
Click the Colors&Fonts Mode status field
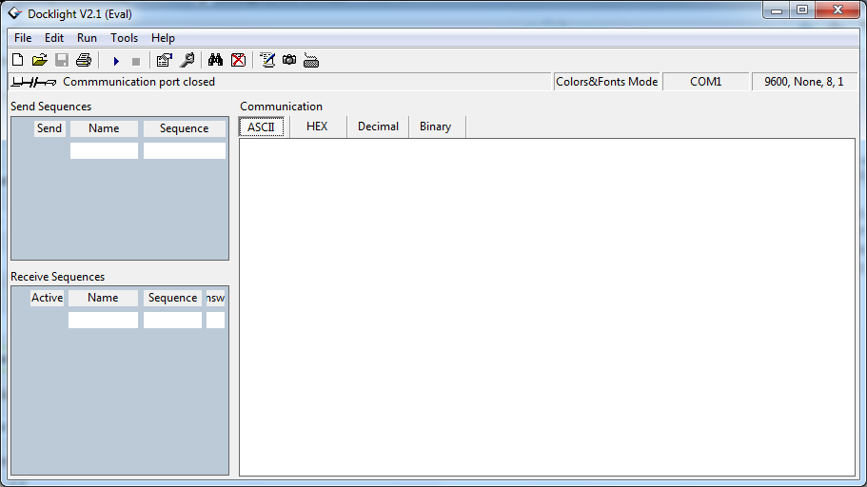606,82
